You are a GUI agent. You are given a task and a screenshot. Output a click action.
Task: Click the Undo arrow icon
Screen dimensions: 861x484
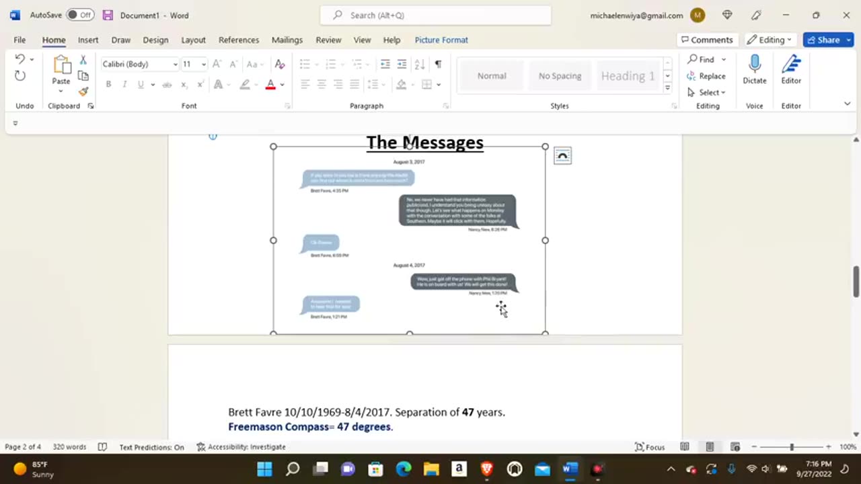(x=20, y=59)
